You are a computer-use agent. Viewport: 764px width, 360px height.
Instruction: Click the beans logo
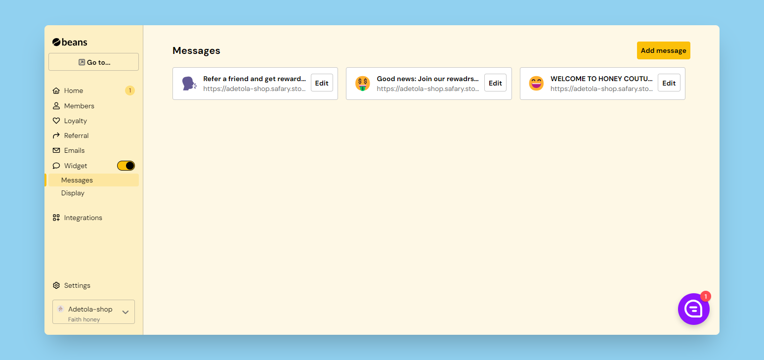pos(70,42)
